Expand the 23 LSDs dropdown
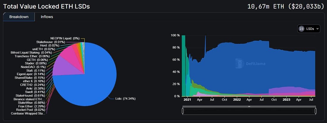Image resolution: width=327 pixels, height=123 pixels. point(309,29)
